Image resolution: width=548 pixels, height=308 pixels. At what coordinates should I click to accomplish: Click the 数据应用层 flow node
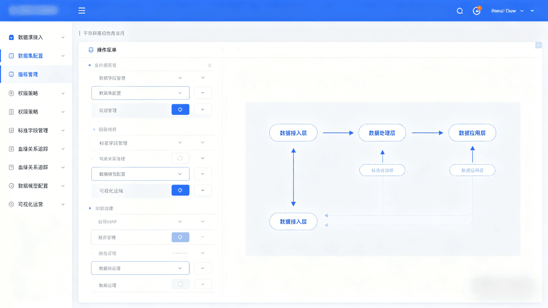click(x=472, y=133)
